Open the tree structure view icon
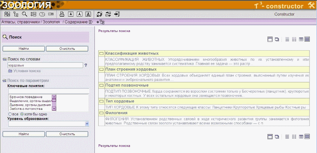This screenshot has height=153, width=317. point(16,14)
